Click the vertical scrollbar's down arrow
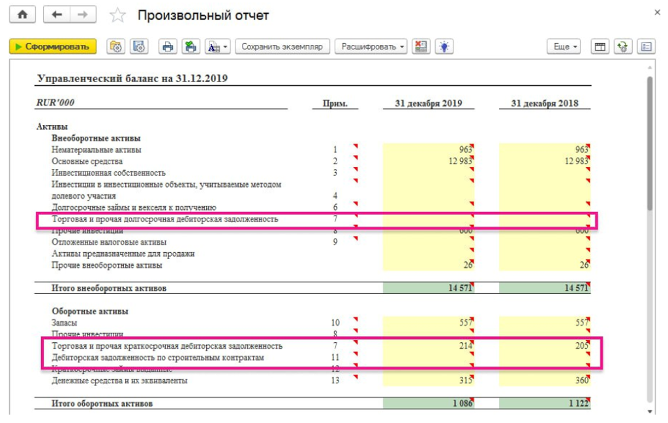Image resolution: width=668 pixels, height=423 pixels. coord(649,411)
